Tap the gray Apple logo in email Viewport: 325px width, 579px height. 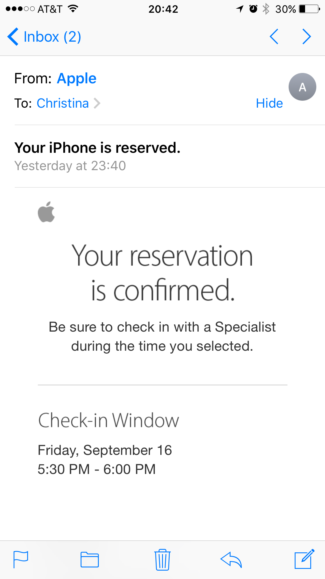(x=46, y=212)
